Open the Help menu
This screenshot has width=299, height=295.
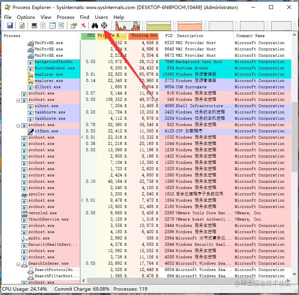tap(119, 17)
